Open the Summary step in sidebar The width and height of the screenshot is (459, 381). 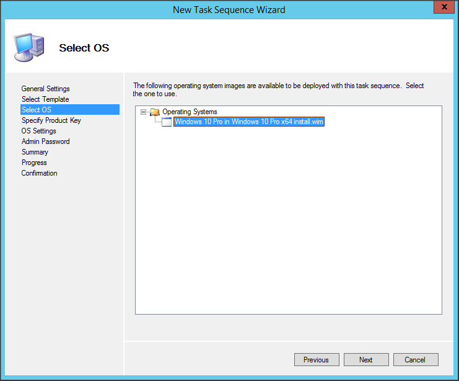pyautogui.click(x=35, y=152)
